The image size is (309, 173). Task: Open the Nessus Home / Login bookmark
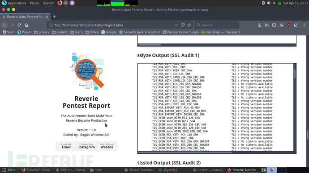pos(180,32)
